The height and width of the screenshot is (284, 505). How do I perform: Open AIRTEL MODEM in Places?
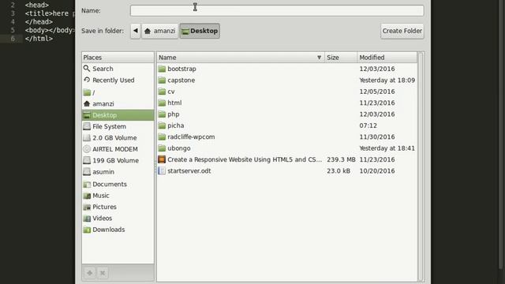pos(118,149)
